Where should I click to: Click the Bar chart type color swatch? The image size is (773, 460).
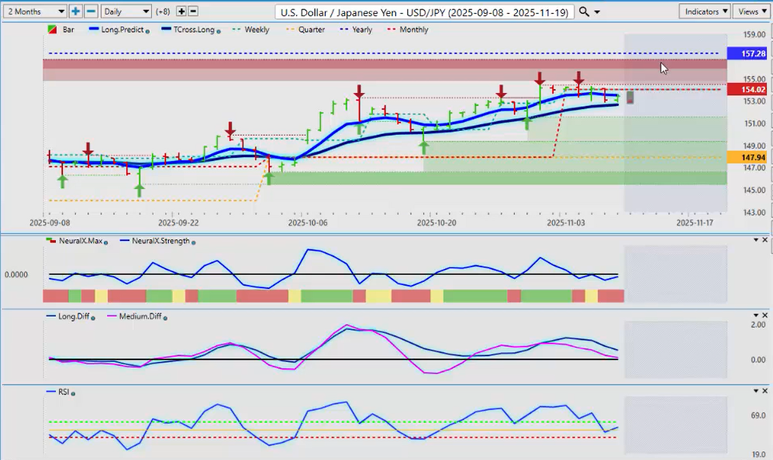52,29
